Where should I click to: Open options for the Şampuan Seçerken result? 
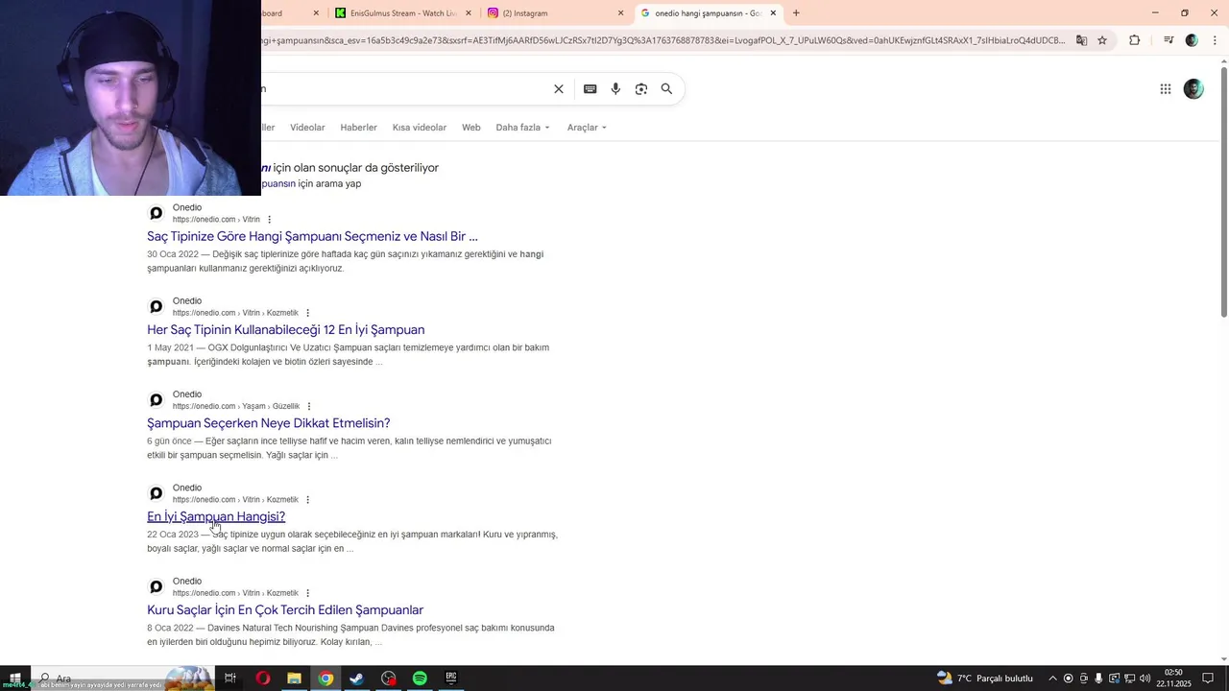tap(308, 406)
